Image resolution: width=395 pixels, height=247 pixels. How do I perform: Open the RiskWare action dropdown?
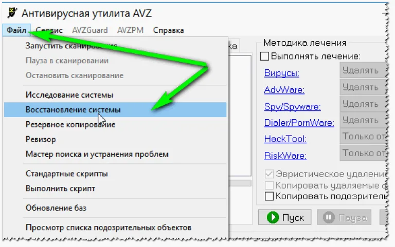pyautogui.click(x=363, y=153)
